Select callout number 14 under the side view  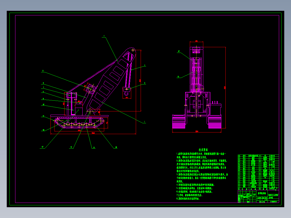tap(71, 147)
